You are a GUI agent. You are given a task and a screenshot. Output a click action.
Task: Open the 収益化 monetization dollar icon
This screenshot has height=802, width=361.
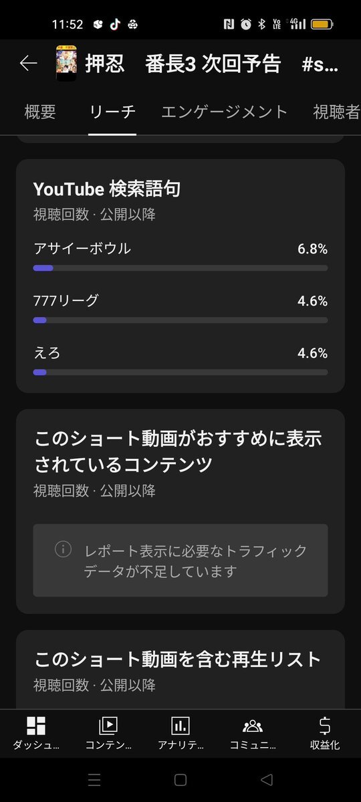coord(325,725)
